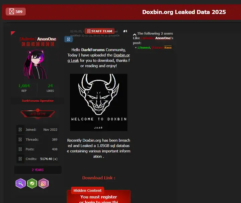Click the 1,084 reputation count

click(24, 86)
